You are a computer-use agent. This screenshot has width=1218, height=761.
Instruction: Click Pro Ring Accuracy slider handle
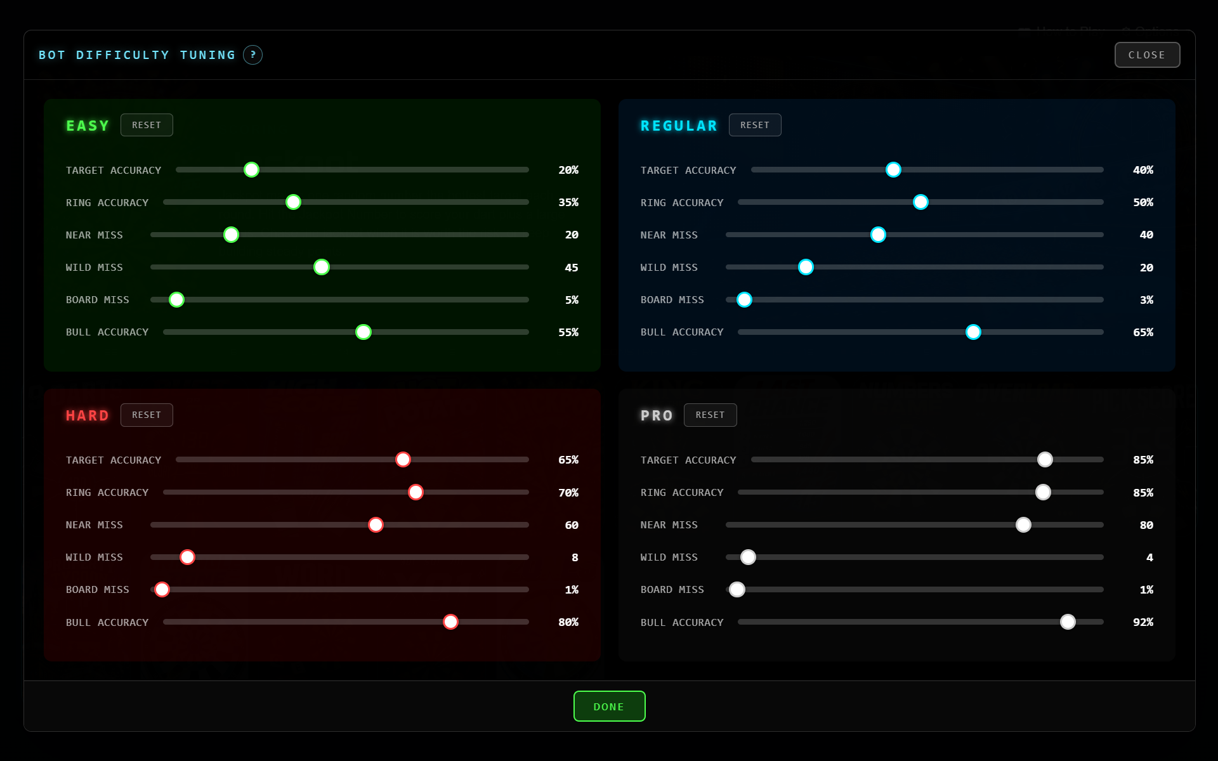pyautogui.click(x=1043, y=492)
